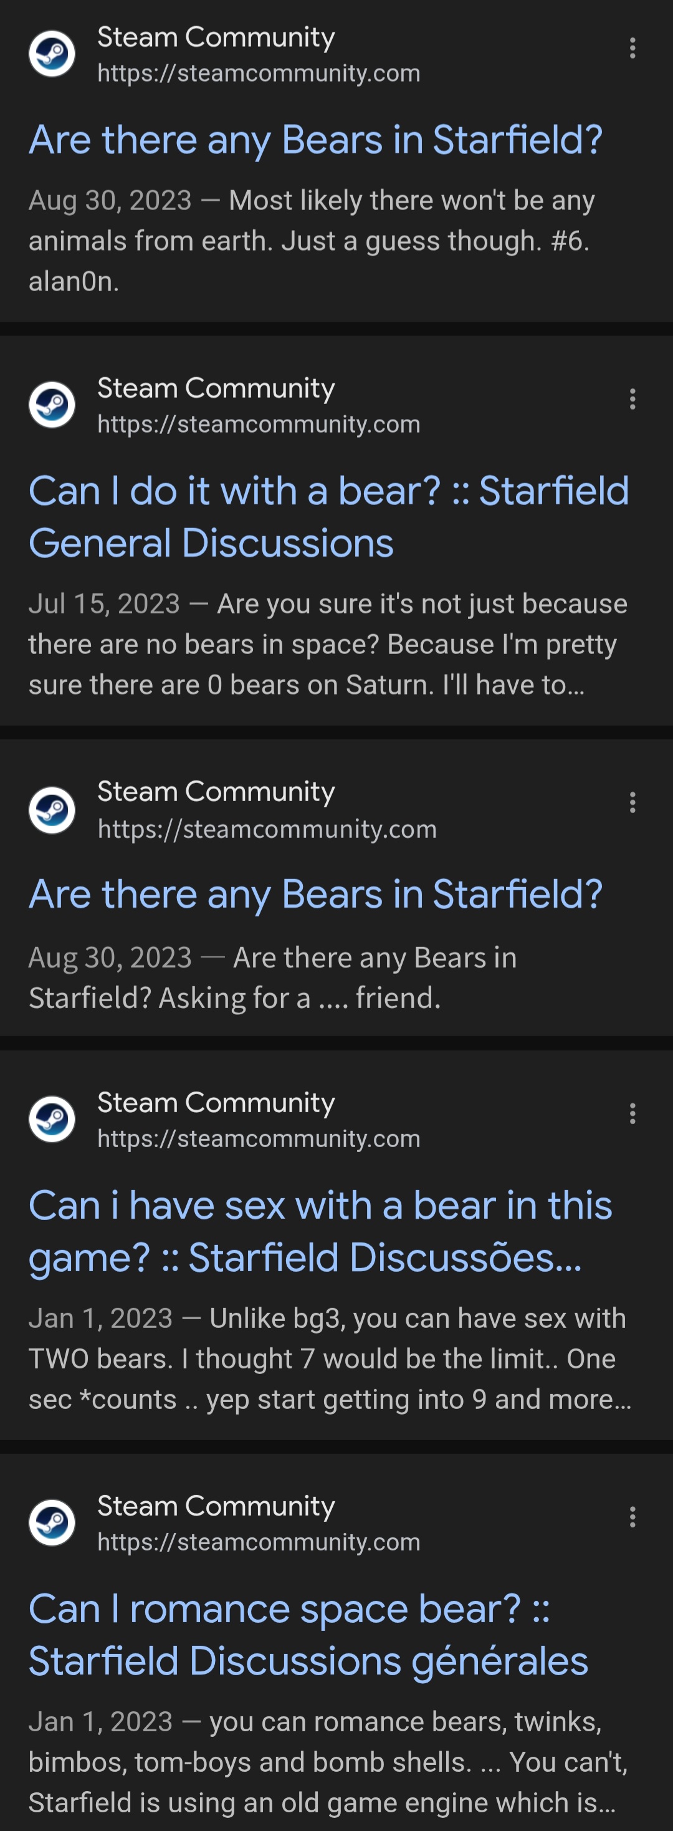Open three-dot menu for 'sex with a bear' result
673x1831 pixels.
(x=632, y=1113)
